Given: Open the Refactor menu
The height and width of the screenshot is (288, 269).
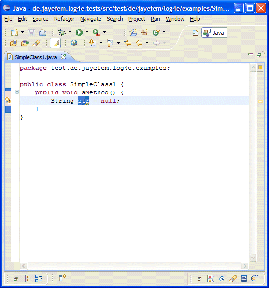Looking at the screenshot, I should point(64,19).
